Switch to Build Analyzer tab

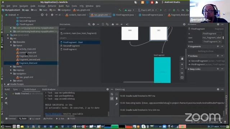[49, 89]
